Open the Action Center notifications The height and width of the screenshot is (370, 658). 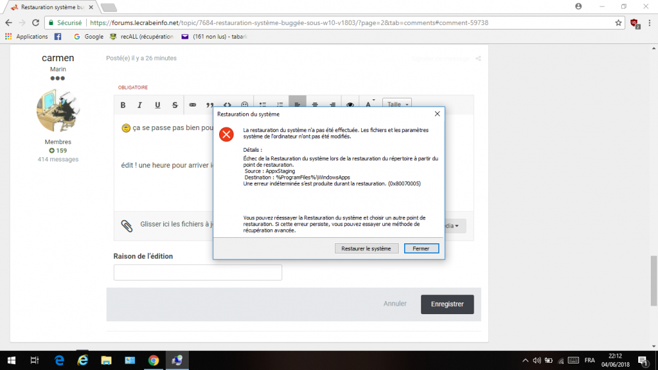click(643, 360)
